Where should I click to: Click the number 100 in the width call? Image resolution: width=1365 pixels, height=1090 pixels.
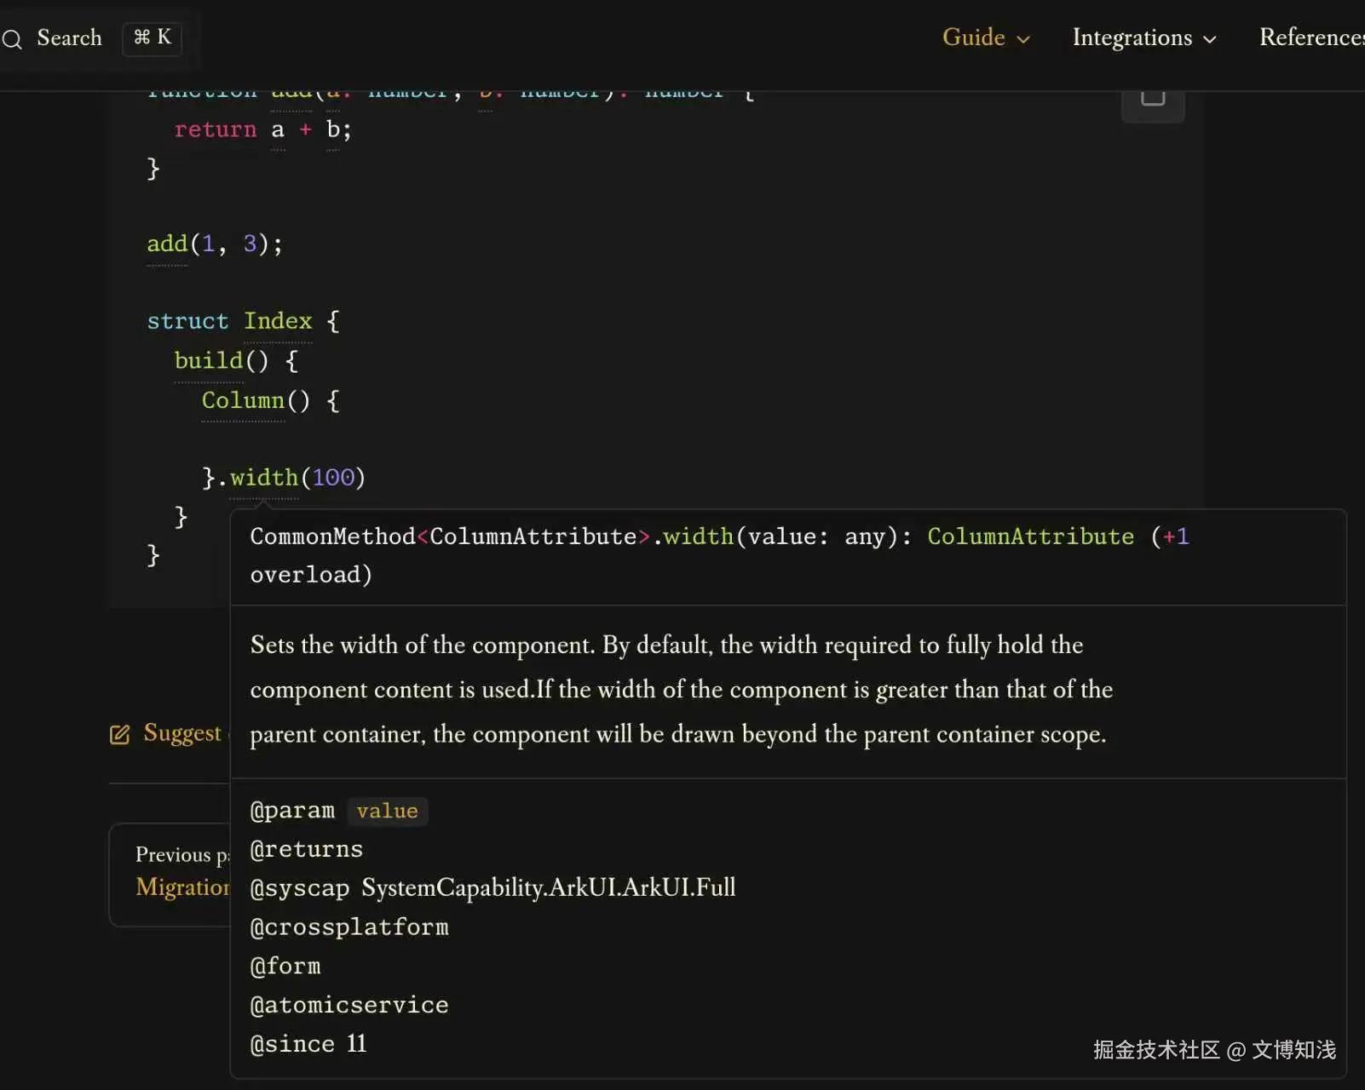(x=333, y=478)
